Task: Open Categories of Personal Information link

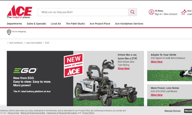Action: click(x=62, y=113)
